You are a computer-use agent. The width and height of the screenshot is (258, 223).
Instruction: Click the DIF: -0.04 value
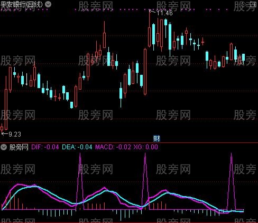pos(45,147)
